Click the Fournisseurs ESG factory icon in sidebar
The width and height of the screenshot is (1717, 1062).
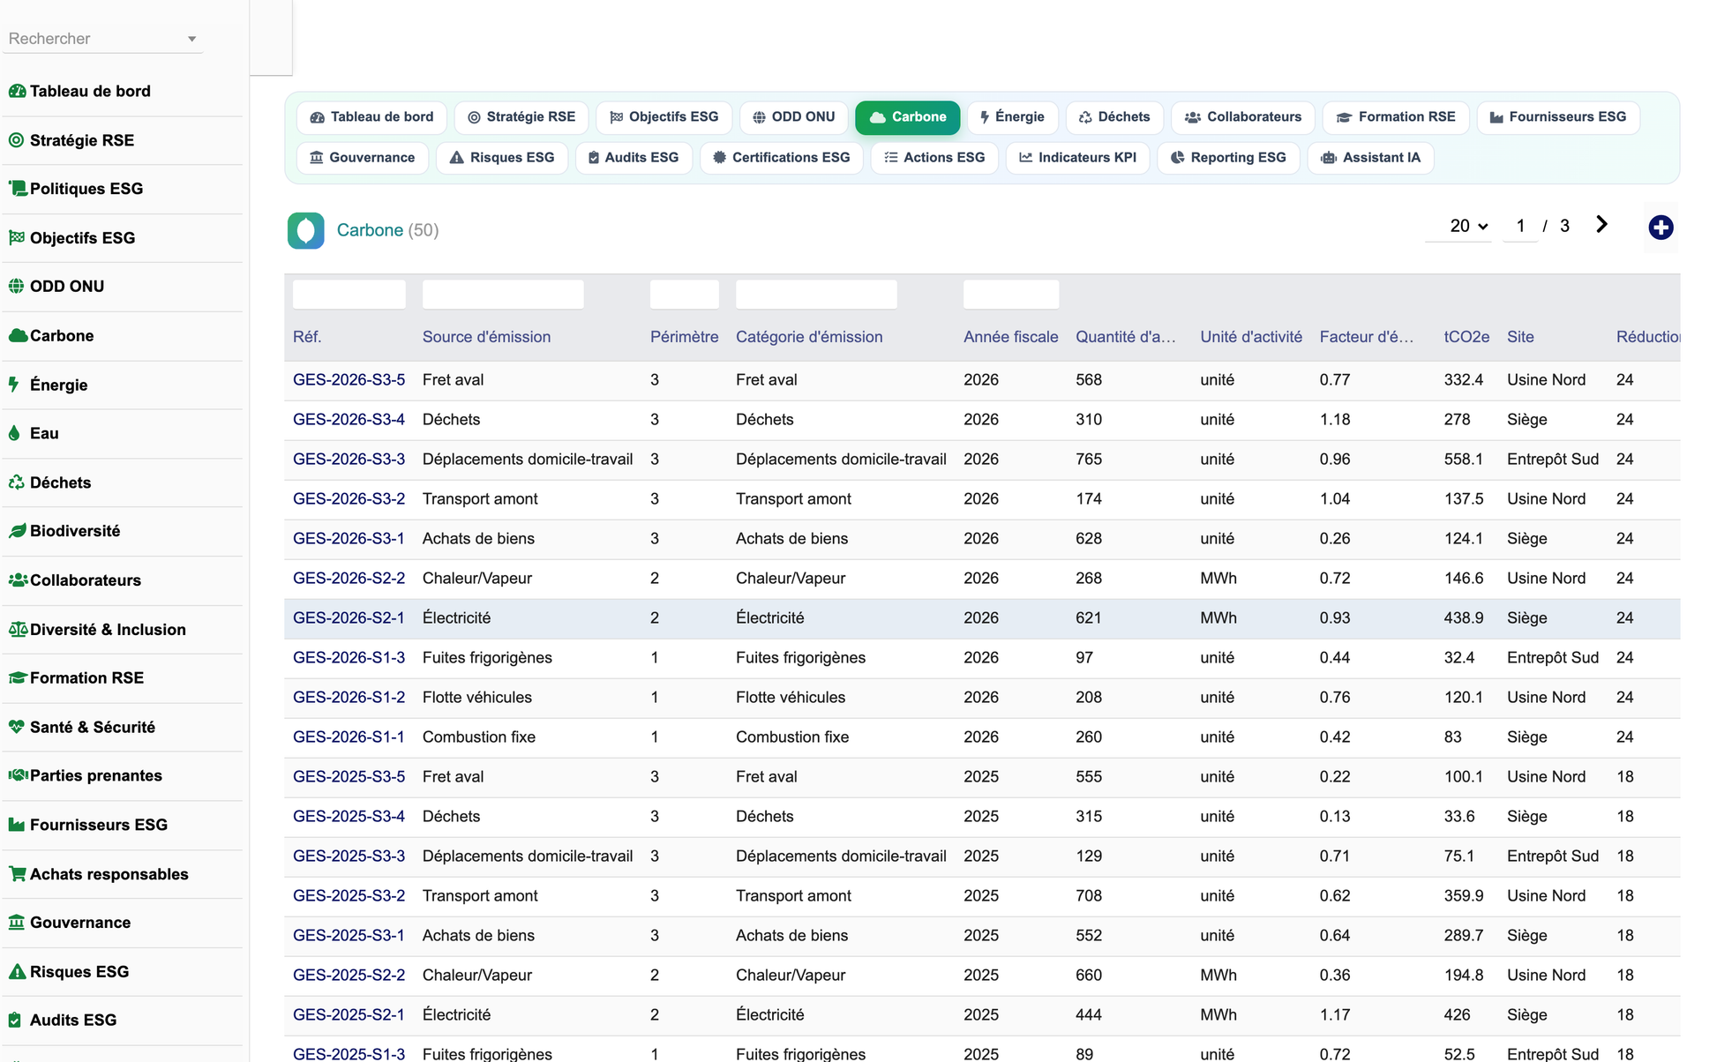tap(17, 825)
